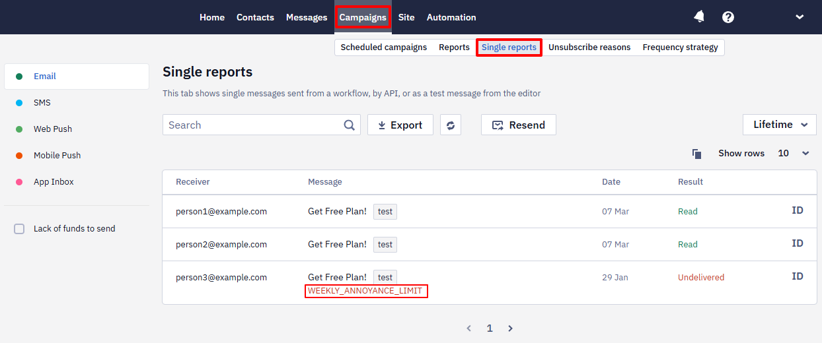Click 07 Mar date in person2 row

[616, 245]
